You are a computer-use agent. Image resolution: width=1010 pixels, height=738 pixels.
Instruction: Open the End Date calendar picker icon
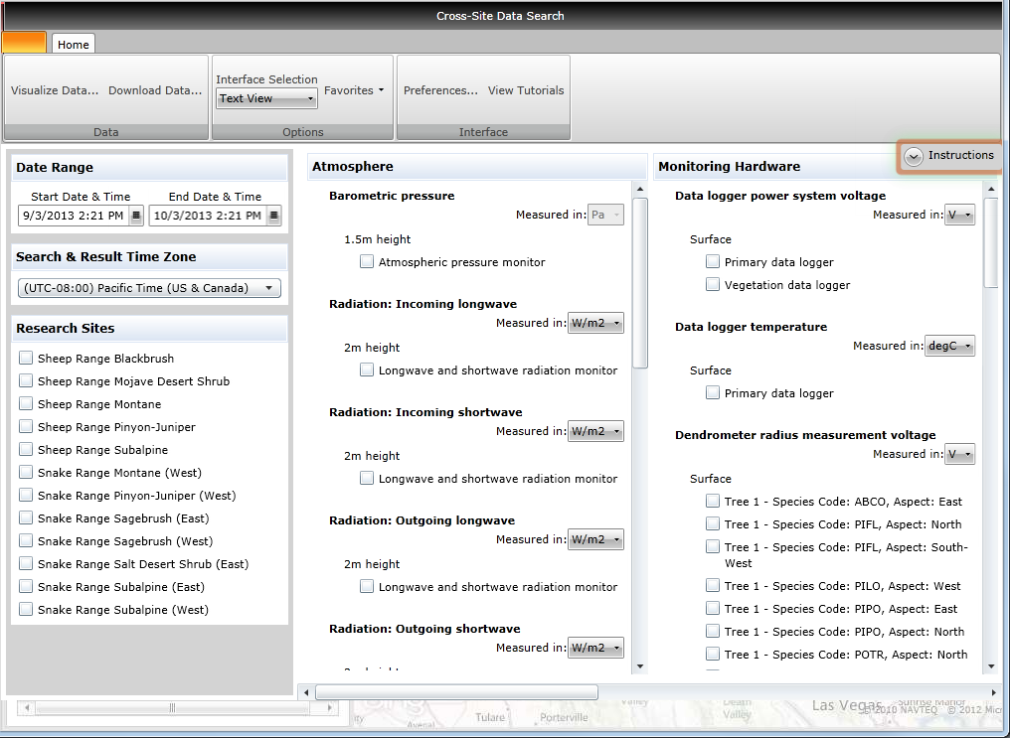click(274, 216)
